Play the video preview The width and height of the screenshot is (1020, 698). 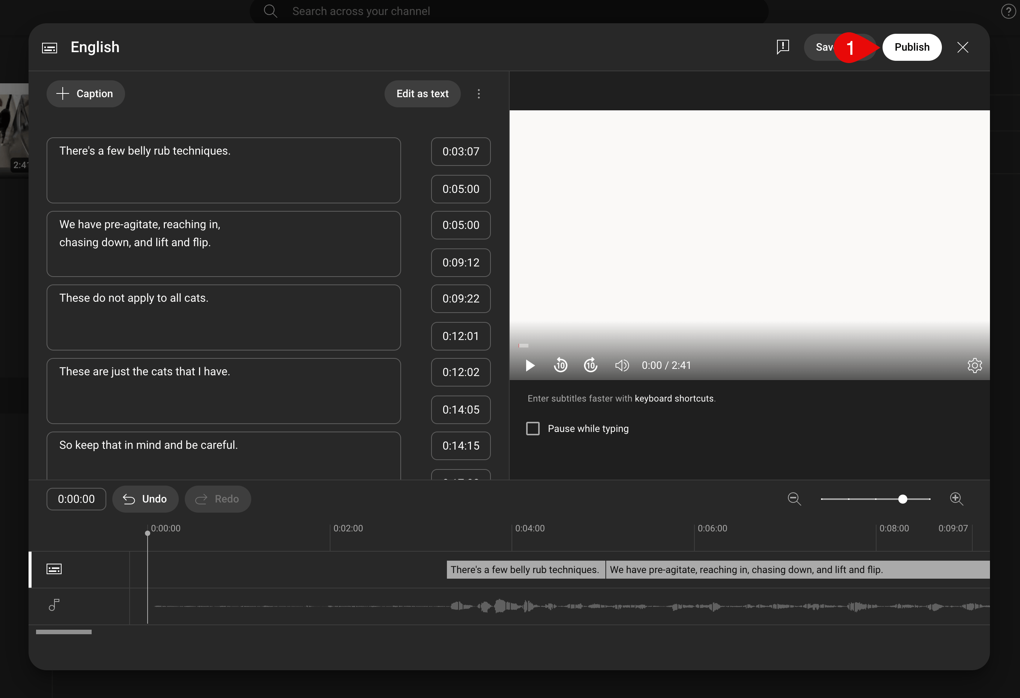point(530,365)
